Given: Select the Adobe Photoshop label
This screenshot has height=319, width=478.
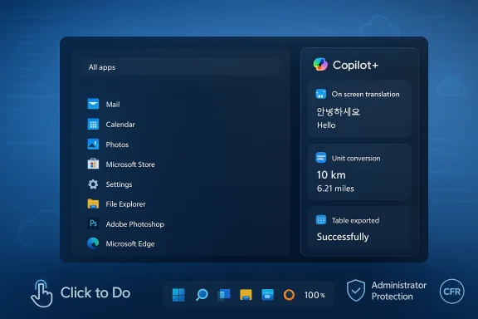Looking at the screenshot, I should [135, 224].
